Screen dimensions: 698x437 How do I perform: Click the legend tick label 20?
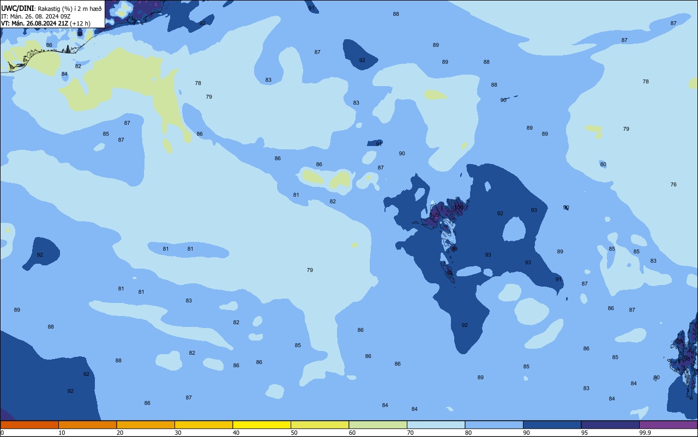click(x=120, y=433)
